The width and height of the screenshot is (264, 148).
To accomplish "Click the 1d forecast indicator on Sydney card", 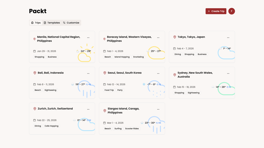I will tap(229, 87).
